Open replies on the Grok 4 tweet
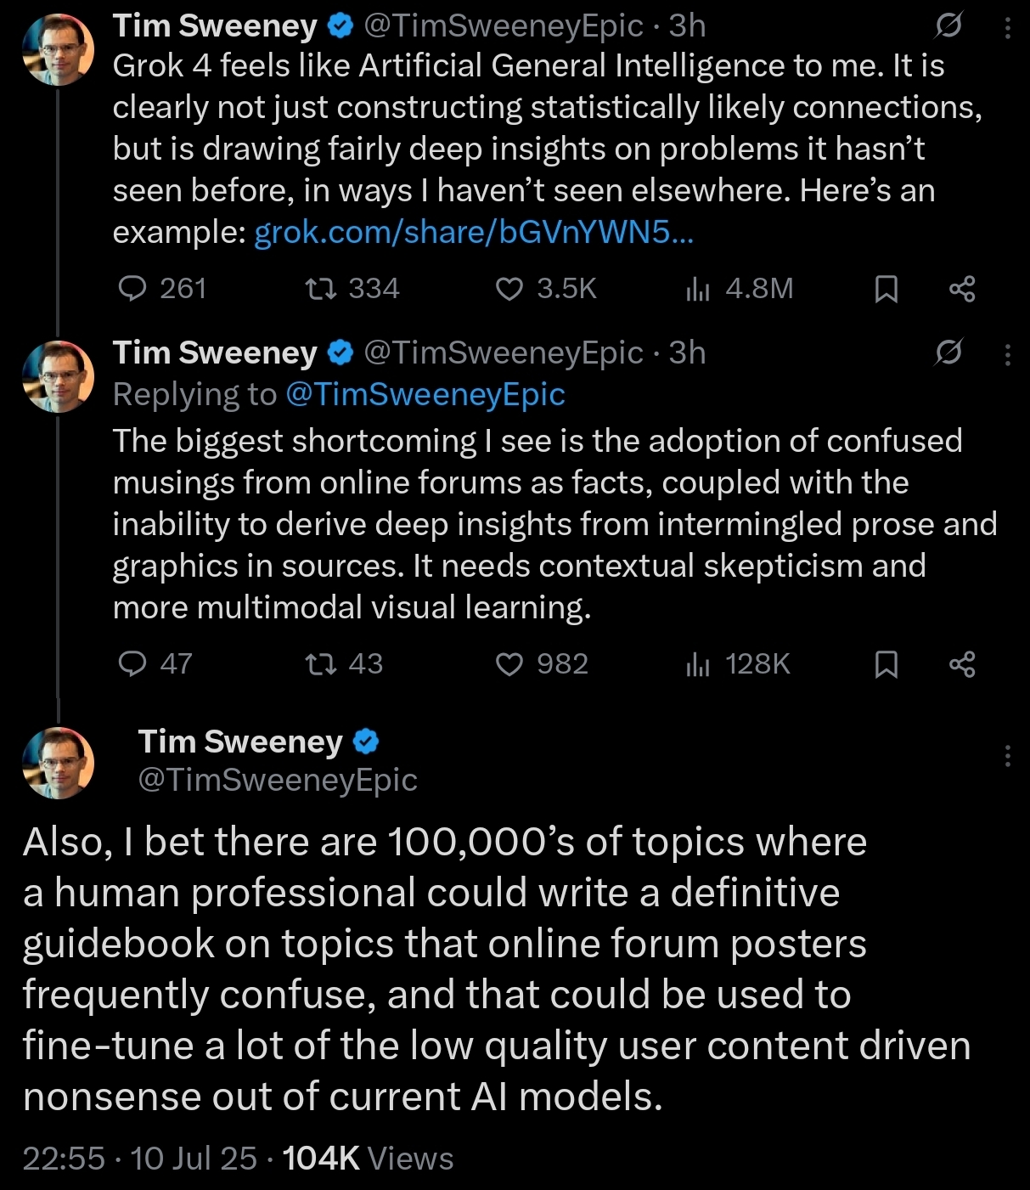Screen dimensions: 1030x1190 click(161, 290)
